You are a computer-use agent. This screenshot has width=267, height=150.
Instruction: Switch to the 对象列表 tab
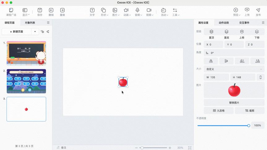pos(30,23)
